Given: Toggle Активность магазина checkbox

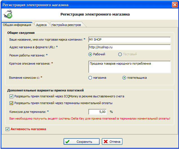Looking at the screenshot, I should tap(7, 129).
